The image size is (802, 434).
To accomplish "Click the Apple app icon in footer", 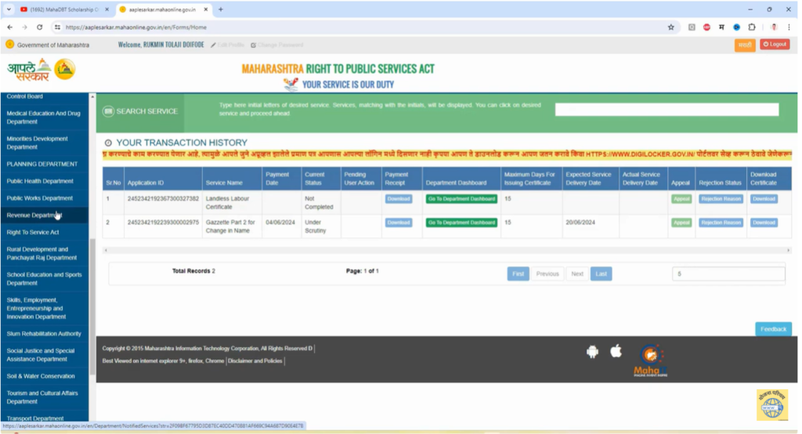I will 616,351.
